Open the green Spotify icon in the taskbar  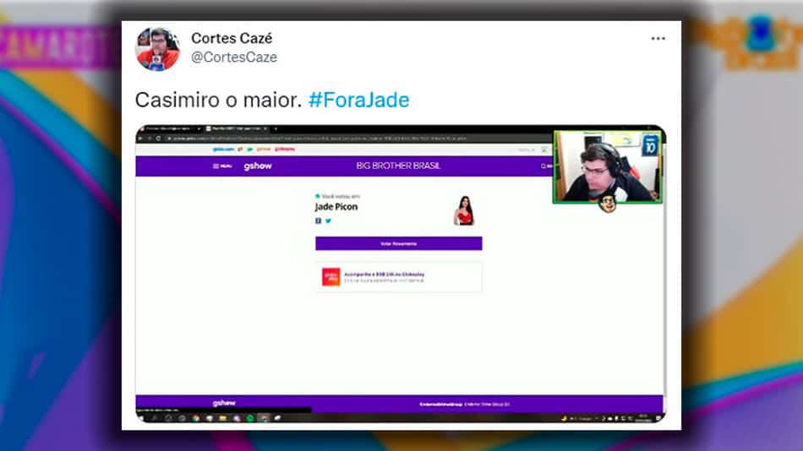pyautogui.click(x=250, y=418)
